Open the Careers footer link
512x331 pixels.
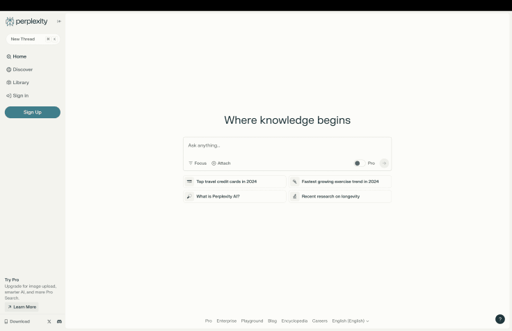tap(320, 321)
